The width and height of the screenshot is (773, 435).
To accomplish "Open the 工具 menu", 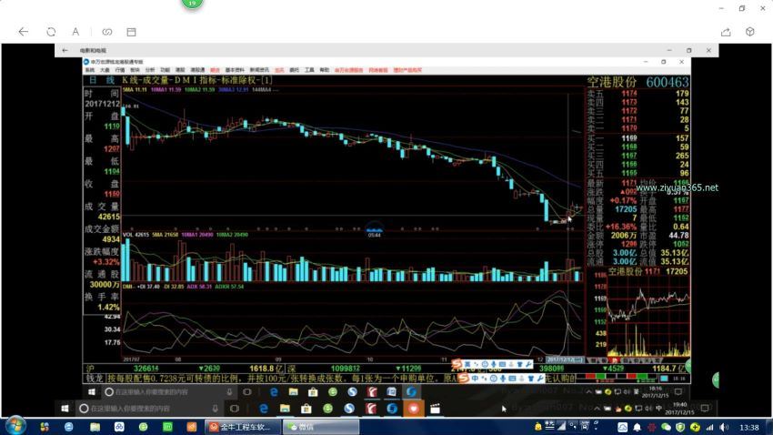I will pyautogui.click(x=309, y=70).
